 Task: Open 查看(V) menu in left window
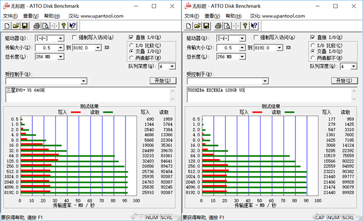click(x=31, y=16)
